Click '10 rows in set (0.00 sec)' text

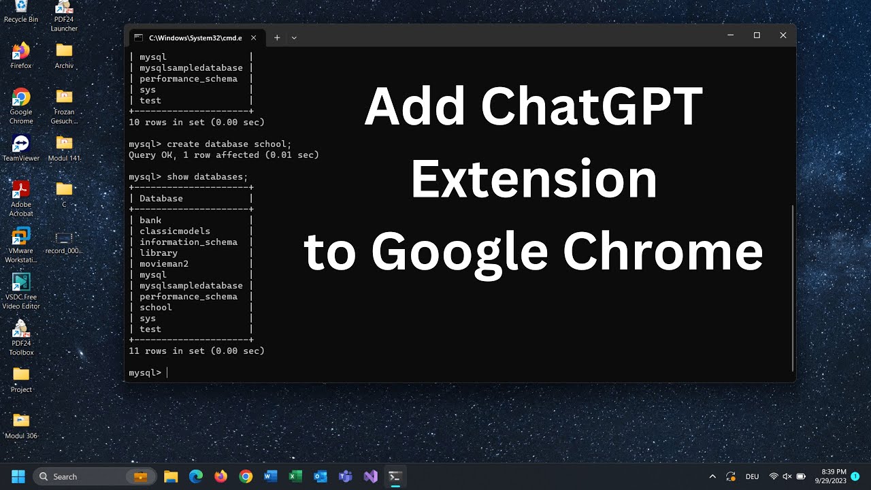[x=197, y=122]
